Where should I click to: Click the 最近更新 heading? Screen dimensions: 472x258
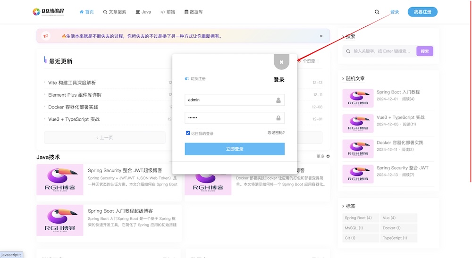(60, 61)
